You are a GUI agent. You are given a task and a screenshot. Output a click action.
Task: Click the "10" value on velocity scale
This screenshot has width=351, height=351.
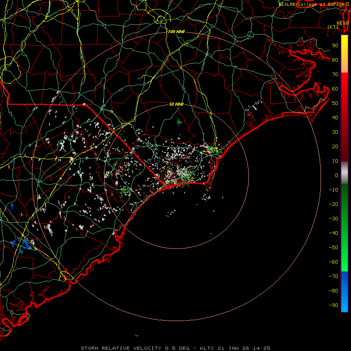335,161
